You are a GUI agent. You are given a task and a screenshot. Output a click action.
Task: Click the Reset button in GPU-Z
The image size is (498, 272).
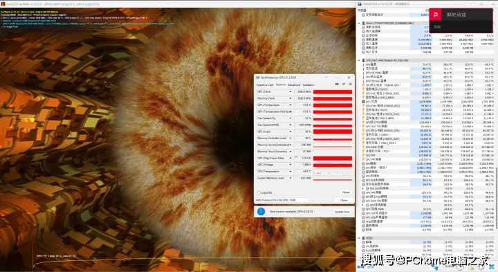[x=346, y=192]
